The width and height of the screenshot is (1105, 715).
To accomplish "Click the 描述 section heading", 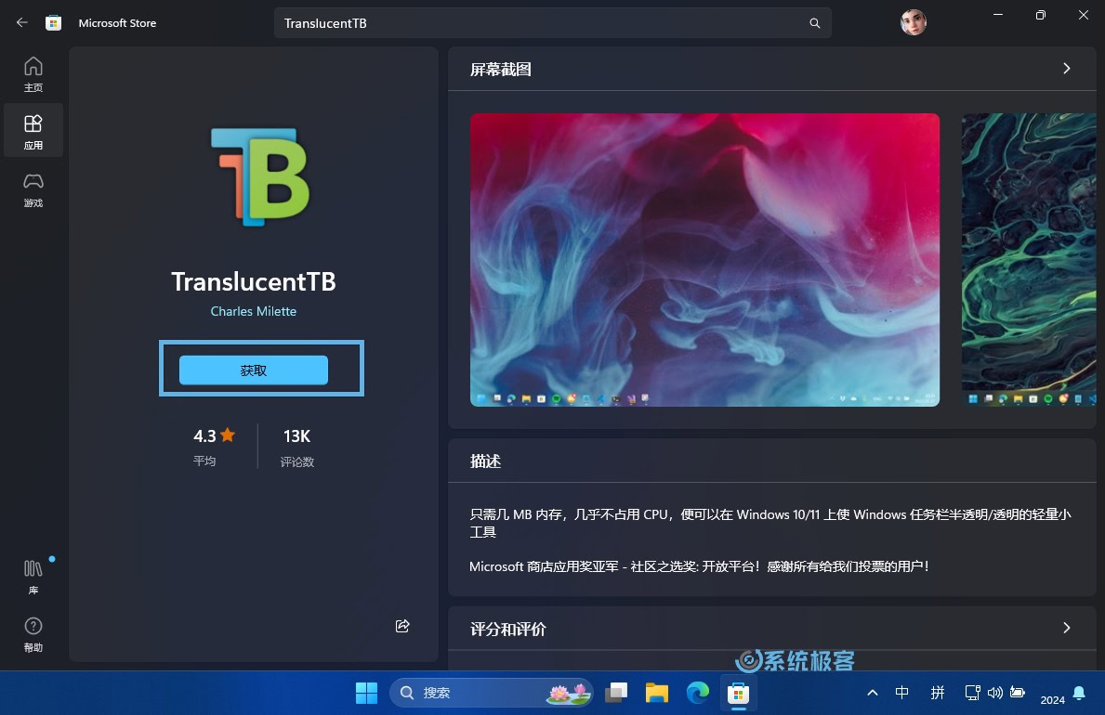I will click(x=485, y=461).
